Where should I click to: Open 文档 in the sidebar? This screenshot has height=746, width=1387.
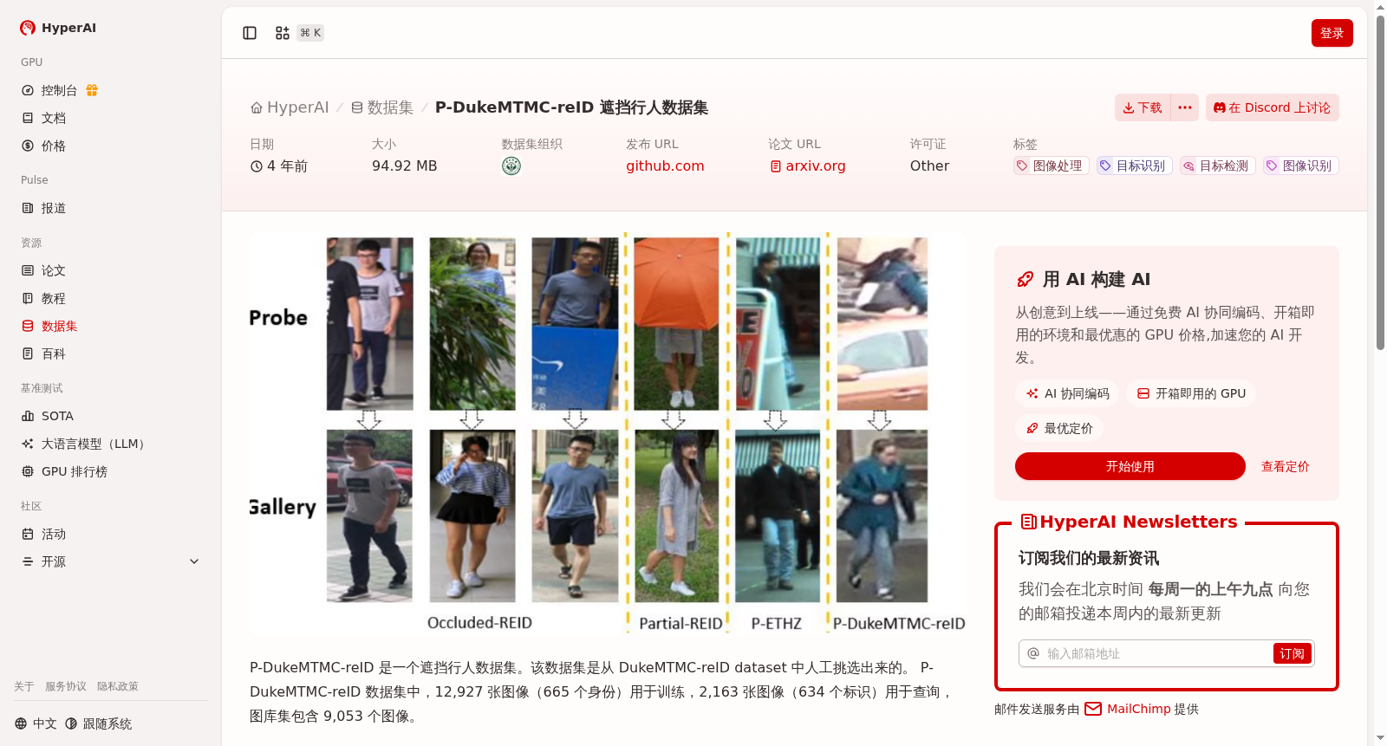tap(54, 118)
